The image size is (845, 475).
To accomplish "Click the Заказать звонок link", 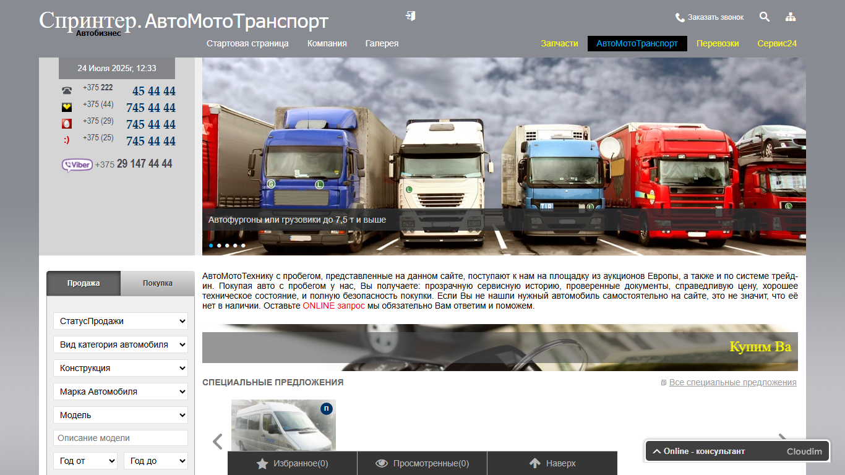I will pos(716,17).
